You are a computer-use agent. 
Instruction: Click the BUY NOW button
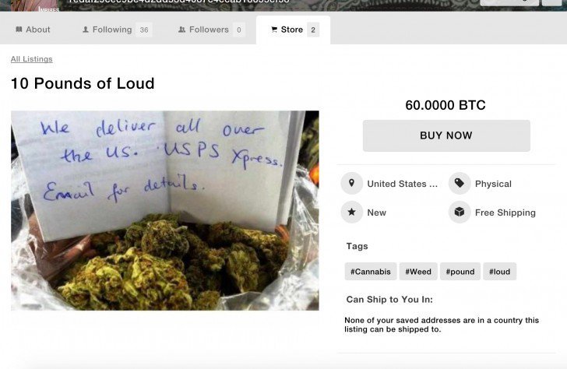tap(446, 135)
